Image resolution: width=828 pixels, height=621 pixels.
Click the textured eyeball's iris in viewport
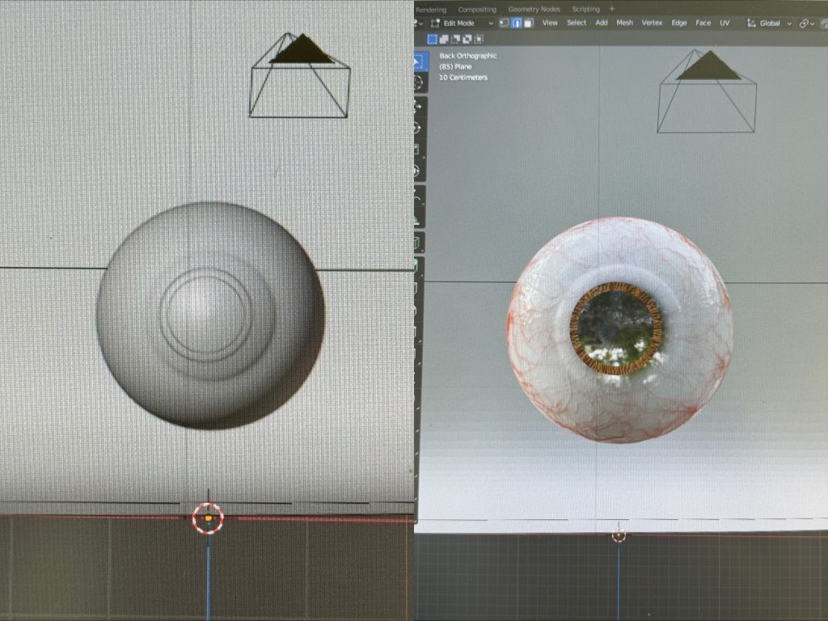point(616,327)
